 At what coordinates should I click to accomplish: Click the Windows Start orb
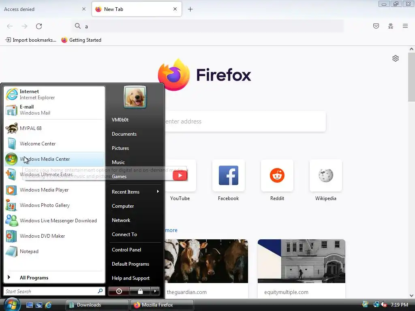[11, 305]
